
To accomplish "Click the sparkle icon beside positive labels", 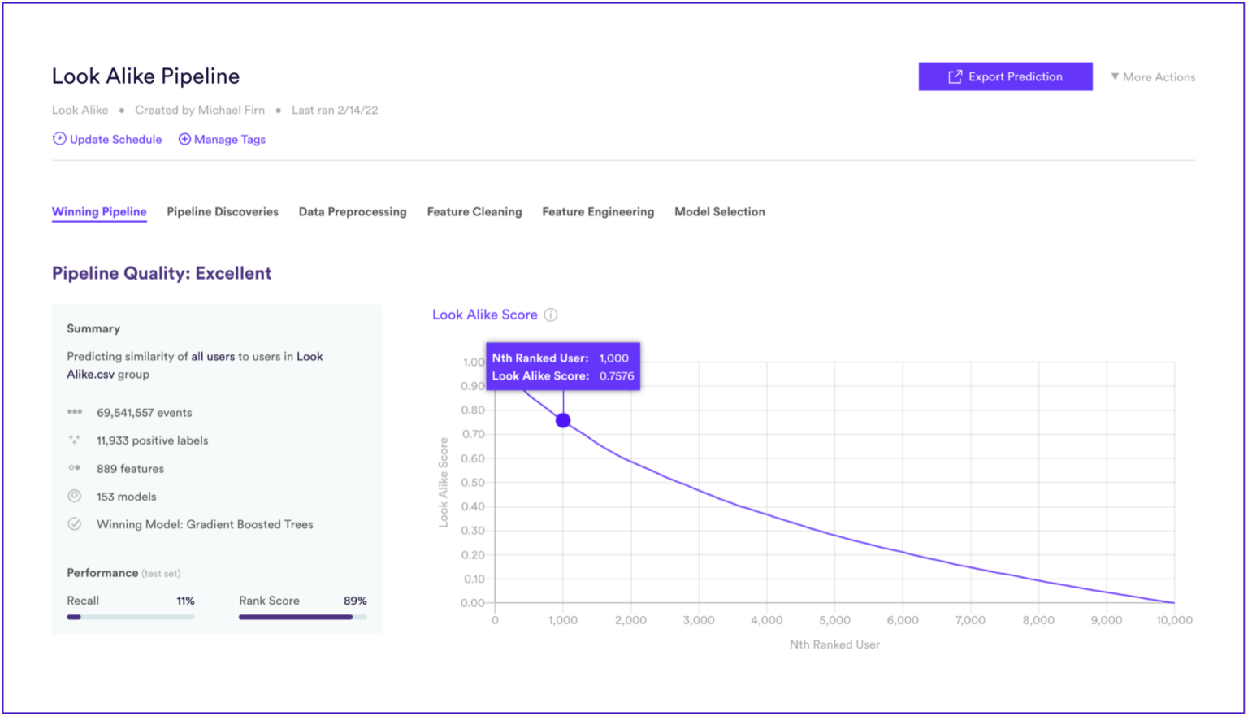I will [x=75, y=440].
